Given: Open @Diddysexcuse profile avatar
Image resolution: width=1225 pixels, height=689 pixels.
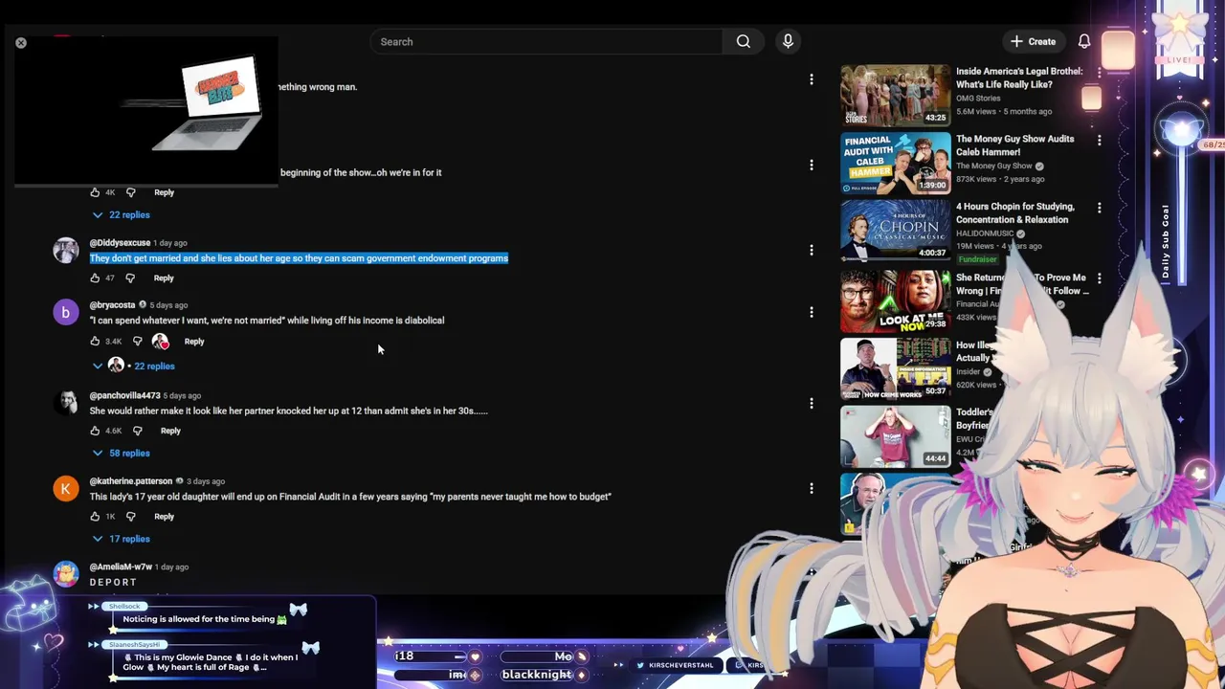Looking at the screenshot, I should (x=65, y=250).
